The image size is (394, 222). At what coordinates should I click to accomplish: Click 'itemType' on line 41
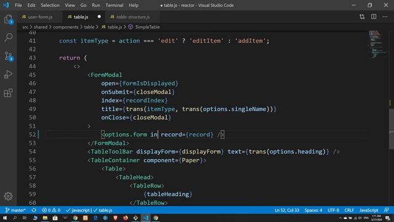94,41
